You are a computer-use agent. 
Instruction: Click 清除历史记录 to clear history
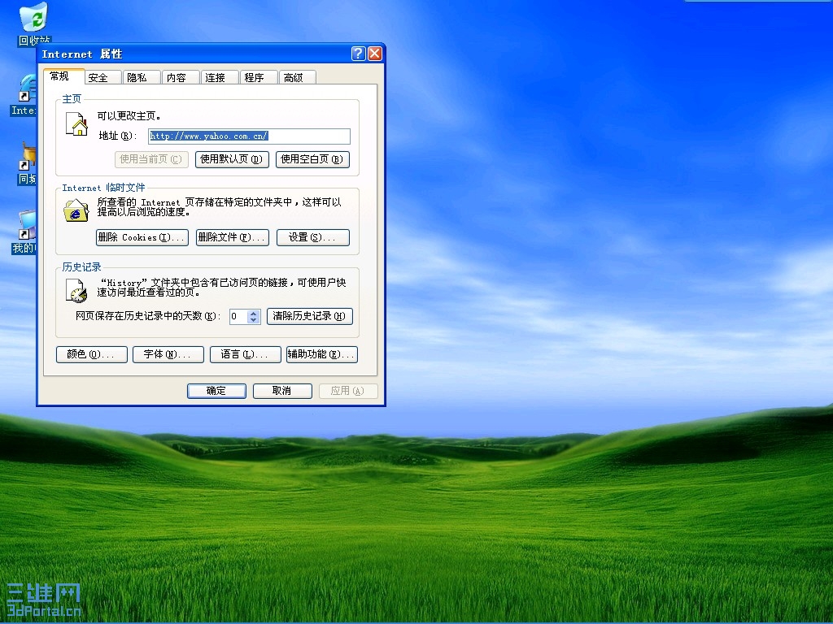pyautogui.click(x=309, y=316)
